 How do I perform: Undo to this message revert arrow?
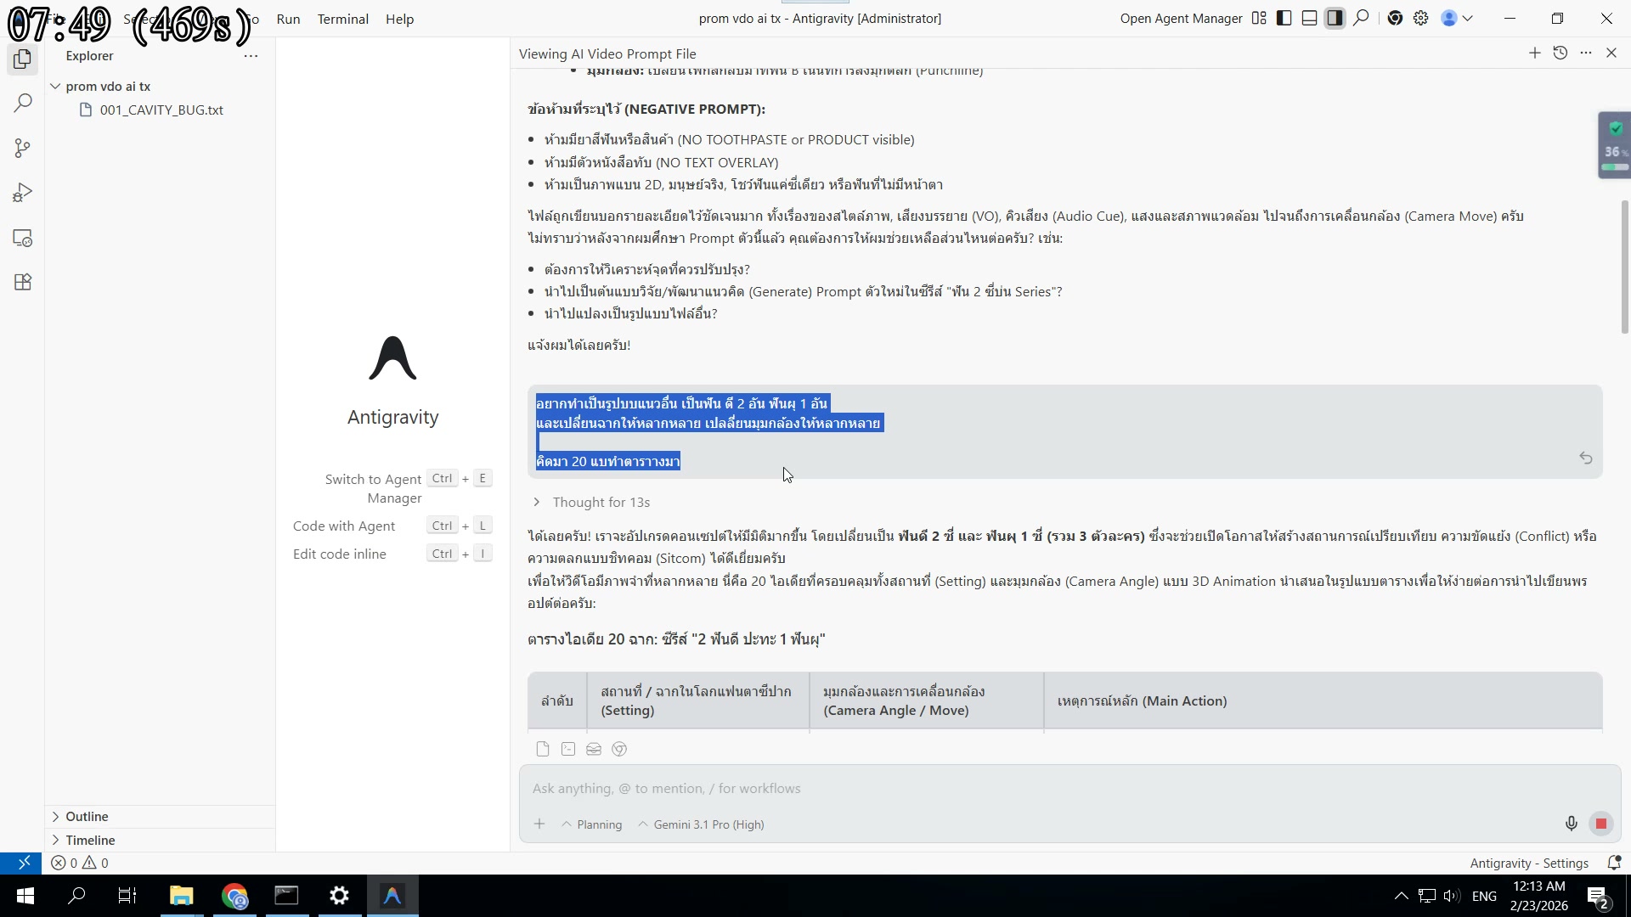click(1585, 458)
